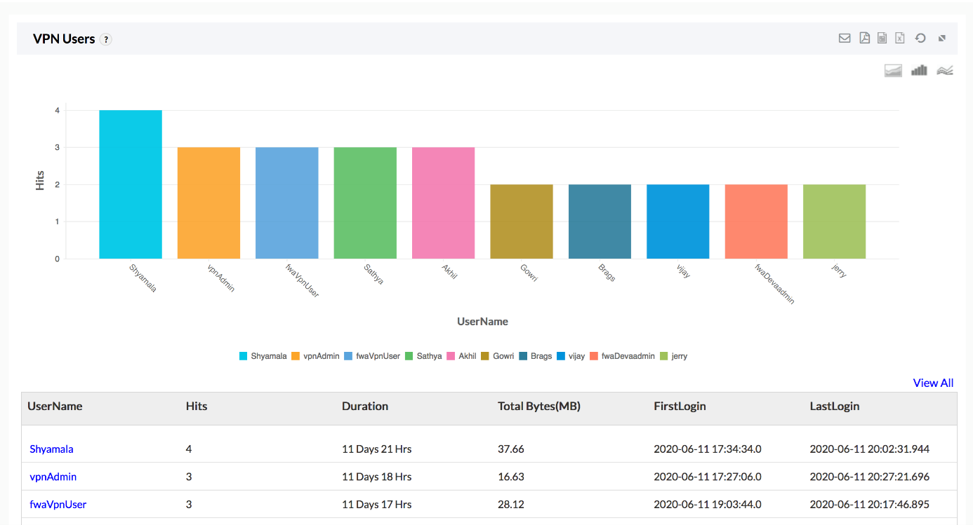Export the report to Excel
973x525 pixels.
(899, 38)
